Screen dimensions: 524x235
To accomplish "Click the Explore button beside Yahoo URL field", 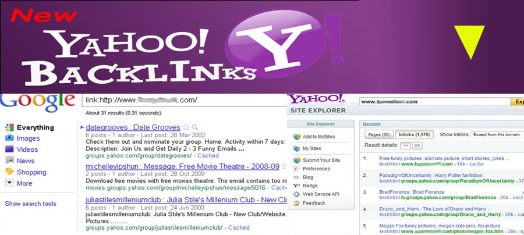I will point(518,101).
